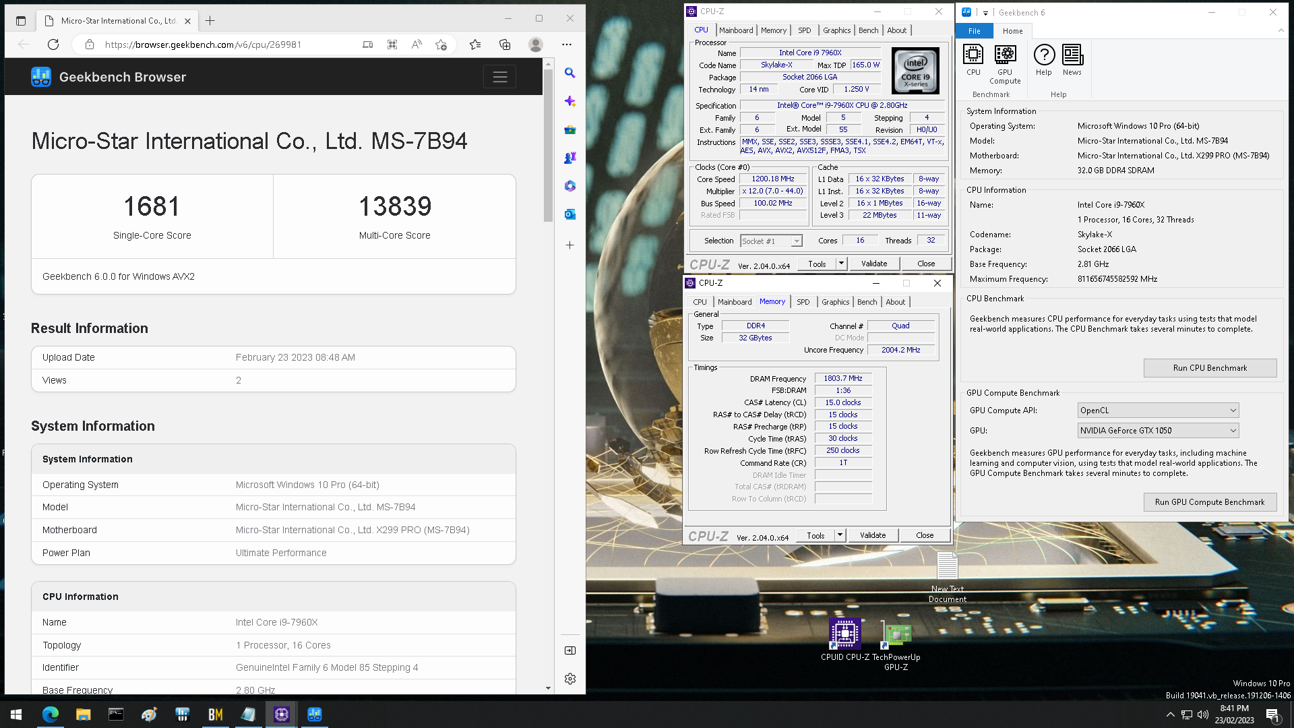Click the Edge sidebar search icon
The image size is (1294, 728).
click(x=570, y=73)
